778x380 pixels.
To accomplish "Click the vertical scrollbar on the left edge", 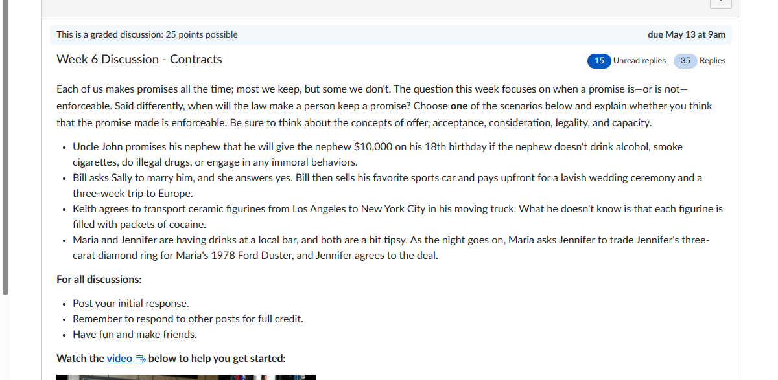I will pyautogui.click(x=5, y=148).
